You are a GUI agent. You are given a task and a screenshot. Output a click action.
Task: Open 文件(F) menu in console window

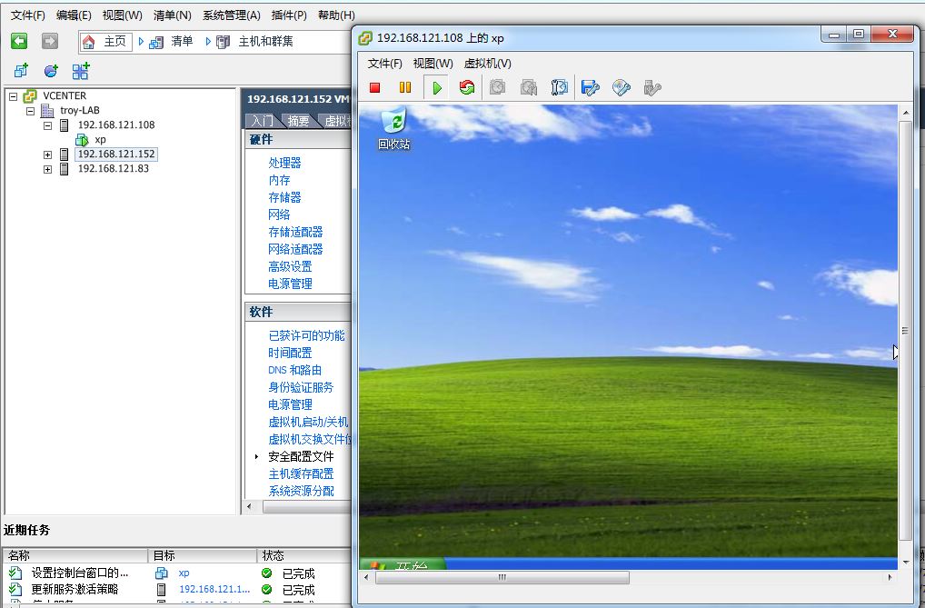(385, 63)
